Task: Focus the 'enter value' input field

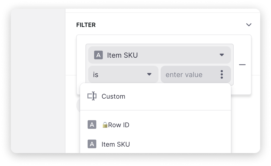Action: [x=187, y=75]
